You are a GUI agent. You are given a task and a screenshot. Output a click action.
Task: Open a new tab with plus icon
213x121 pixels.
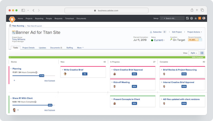[197, 10]
